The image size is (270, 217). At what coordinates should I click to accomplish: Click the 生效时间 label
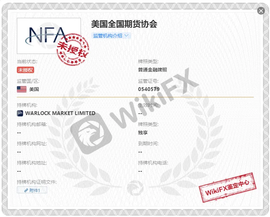(x=148, y=105)
